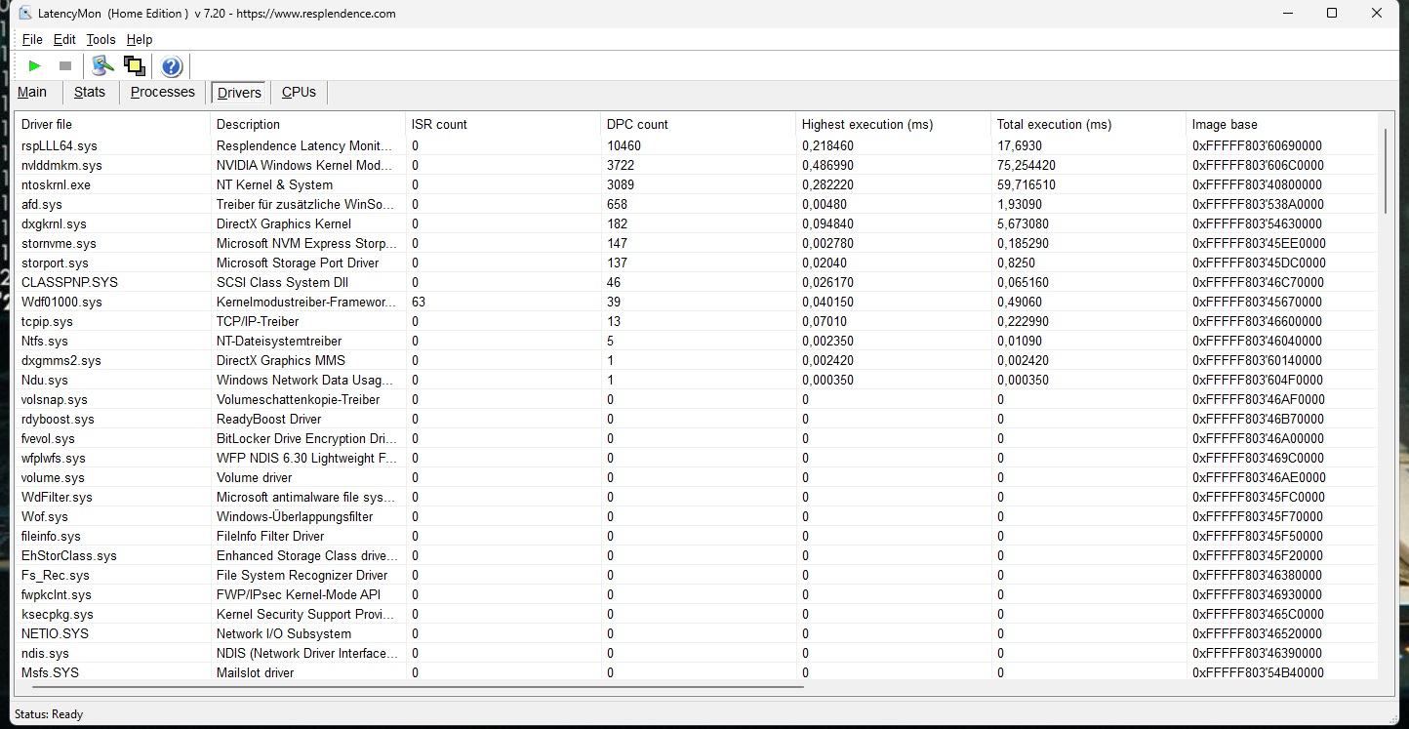The image size is (1409, 729).
Task: Select the wfplwfs.sys driver row
Action: [697, 458]
